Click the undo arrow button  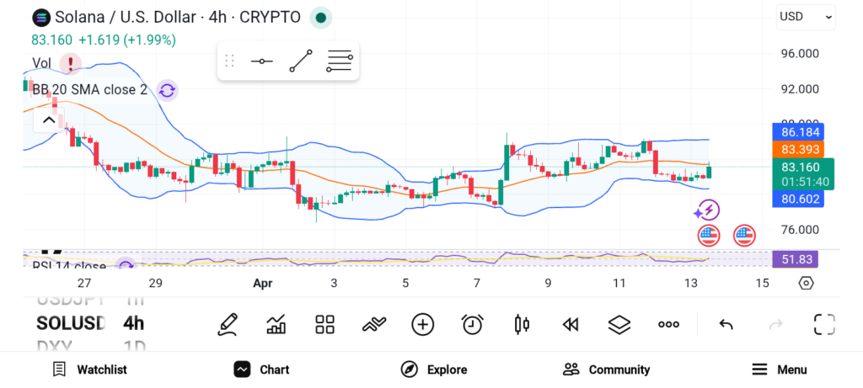tap(726, 324)
